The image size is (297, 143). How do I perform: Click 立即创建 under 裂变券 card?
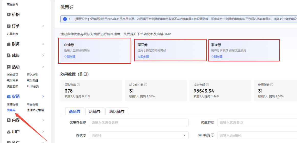tap(217, 57)
